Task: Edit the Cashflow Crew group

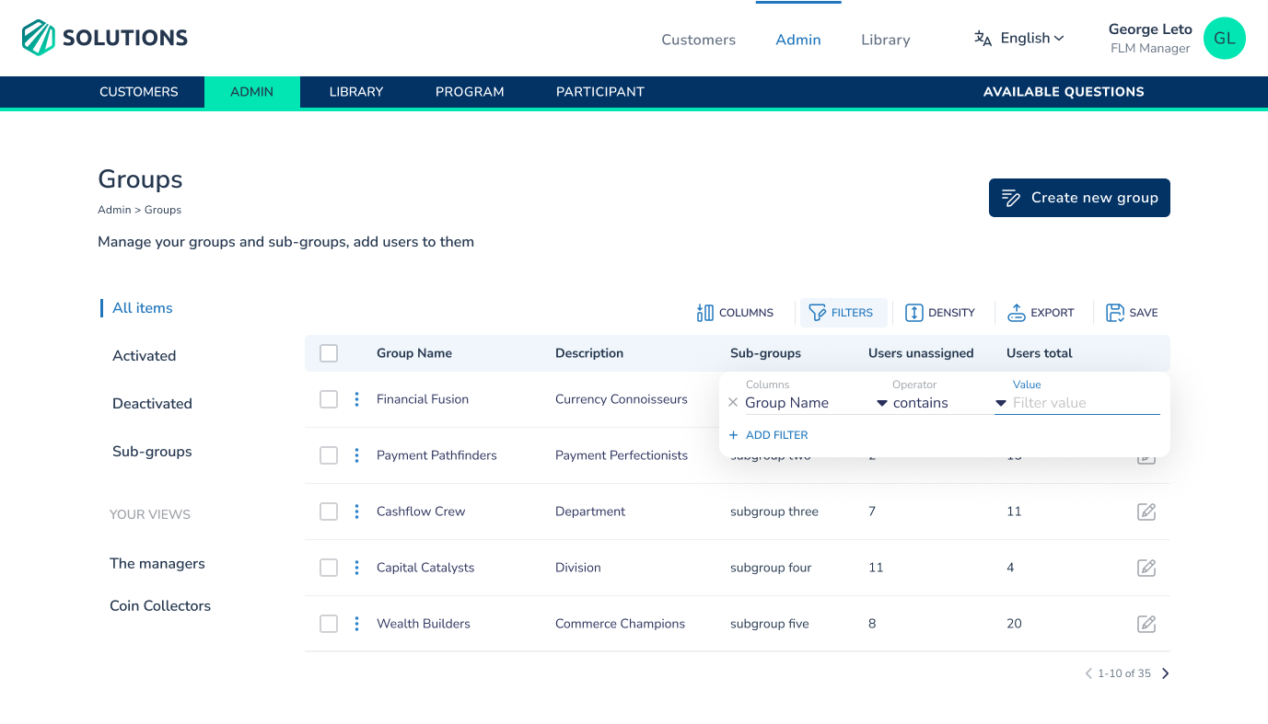Action: click(1146, 511)
